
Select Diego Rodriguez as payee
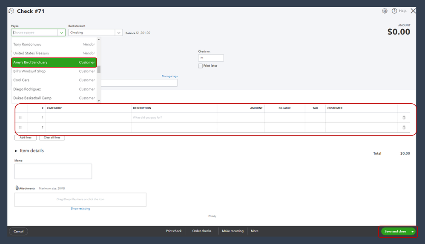(54, 89)
